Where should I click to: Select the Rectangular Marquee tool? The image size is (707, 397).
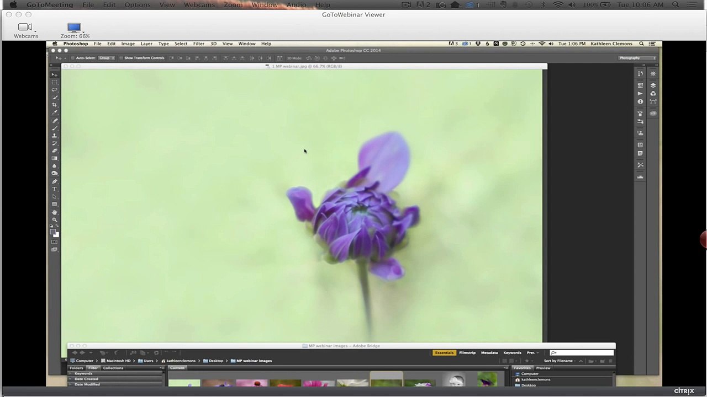pos(55,81)
